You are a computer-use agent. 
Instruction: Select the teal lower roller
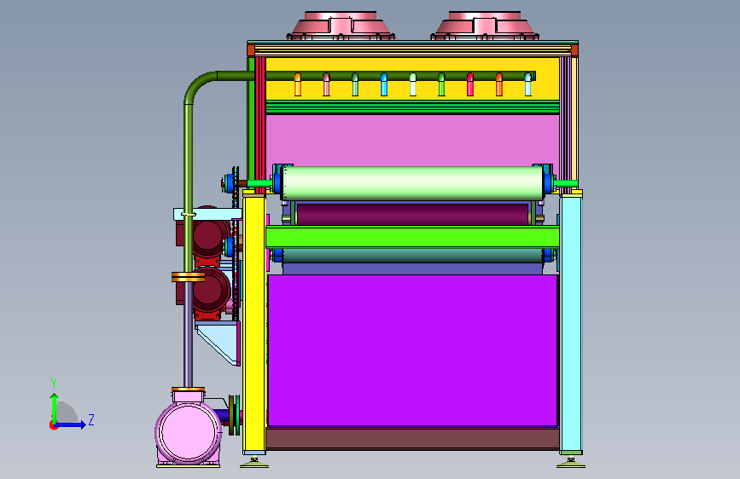[x=413, y=256]
